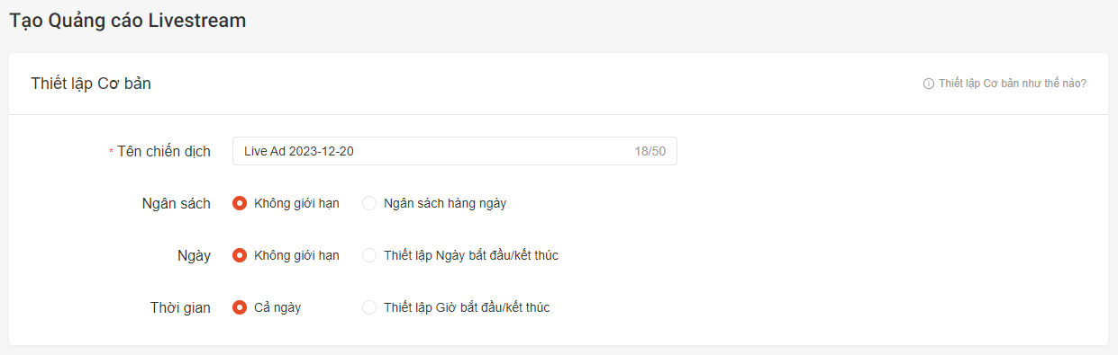Click the 'Thời gian' row label
The height and width of the screenshot is (355, 1118).
click(x=180, y=307)
